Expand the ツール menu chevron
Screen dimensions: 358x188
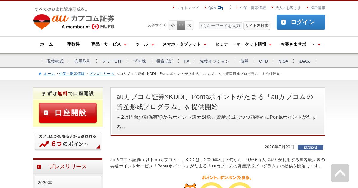(153, 44)
